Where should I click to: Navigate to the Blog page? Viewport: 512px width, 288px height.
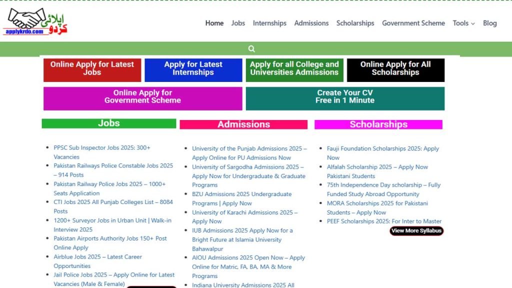pos(489,23)
